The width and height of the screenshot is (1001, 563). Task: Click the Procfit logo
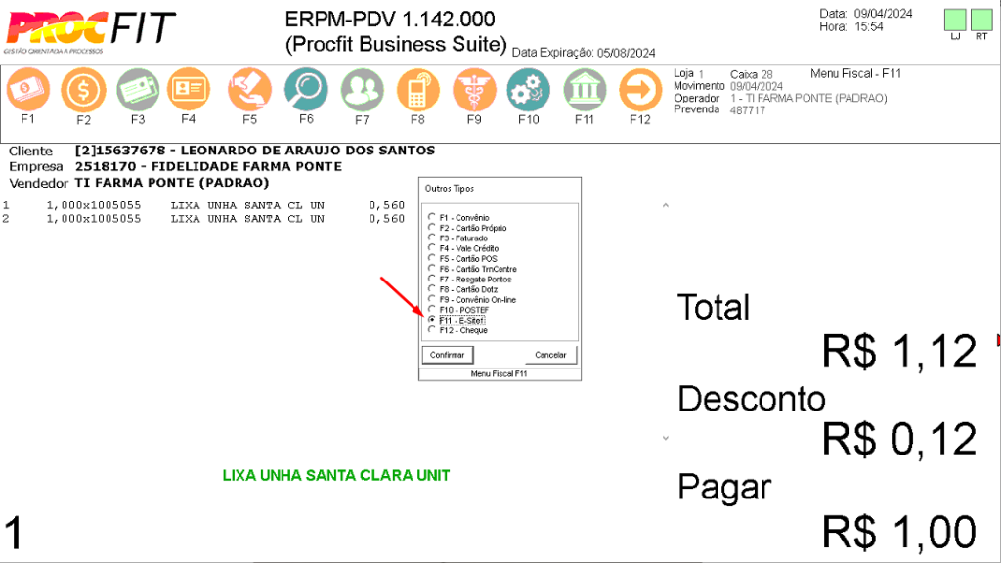[90, 30]
